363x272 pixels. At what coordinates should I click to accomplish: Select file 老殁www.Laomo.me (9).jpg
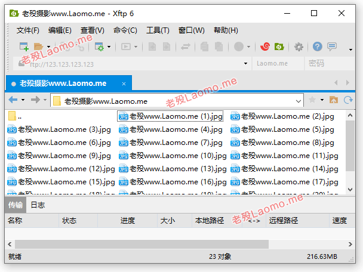[x=59, y=156]
